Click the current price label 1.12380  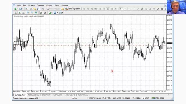click(169, 43)
